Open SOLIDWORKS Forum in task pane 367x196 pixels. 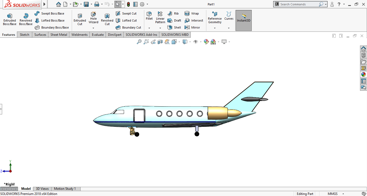[364, 87]
